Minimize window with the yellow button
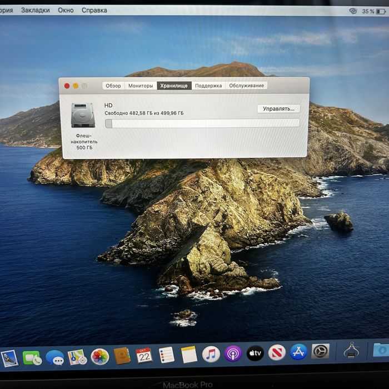Viewport: 389px width, 389px height. (x=76, y=86)
